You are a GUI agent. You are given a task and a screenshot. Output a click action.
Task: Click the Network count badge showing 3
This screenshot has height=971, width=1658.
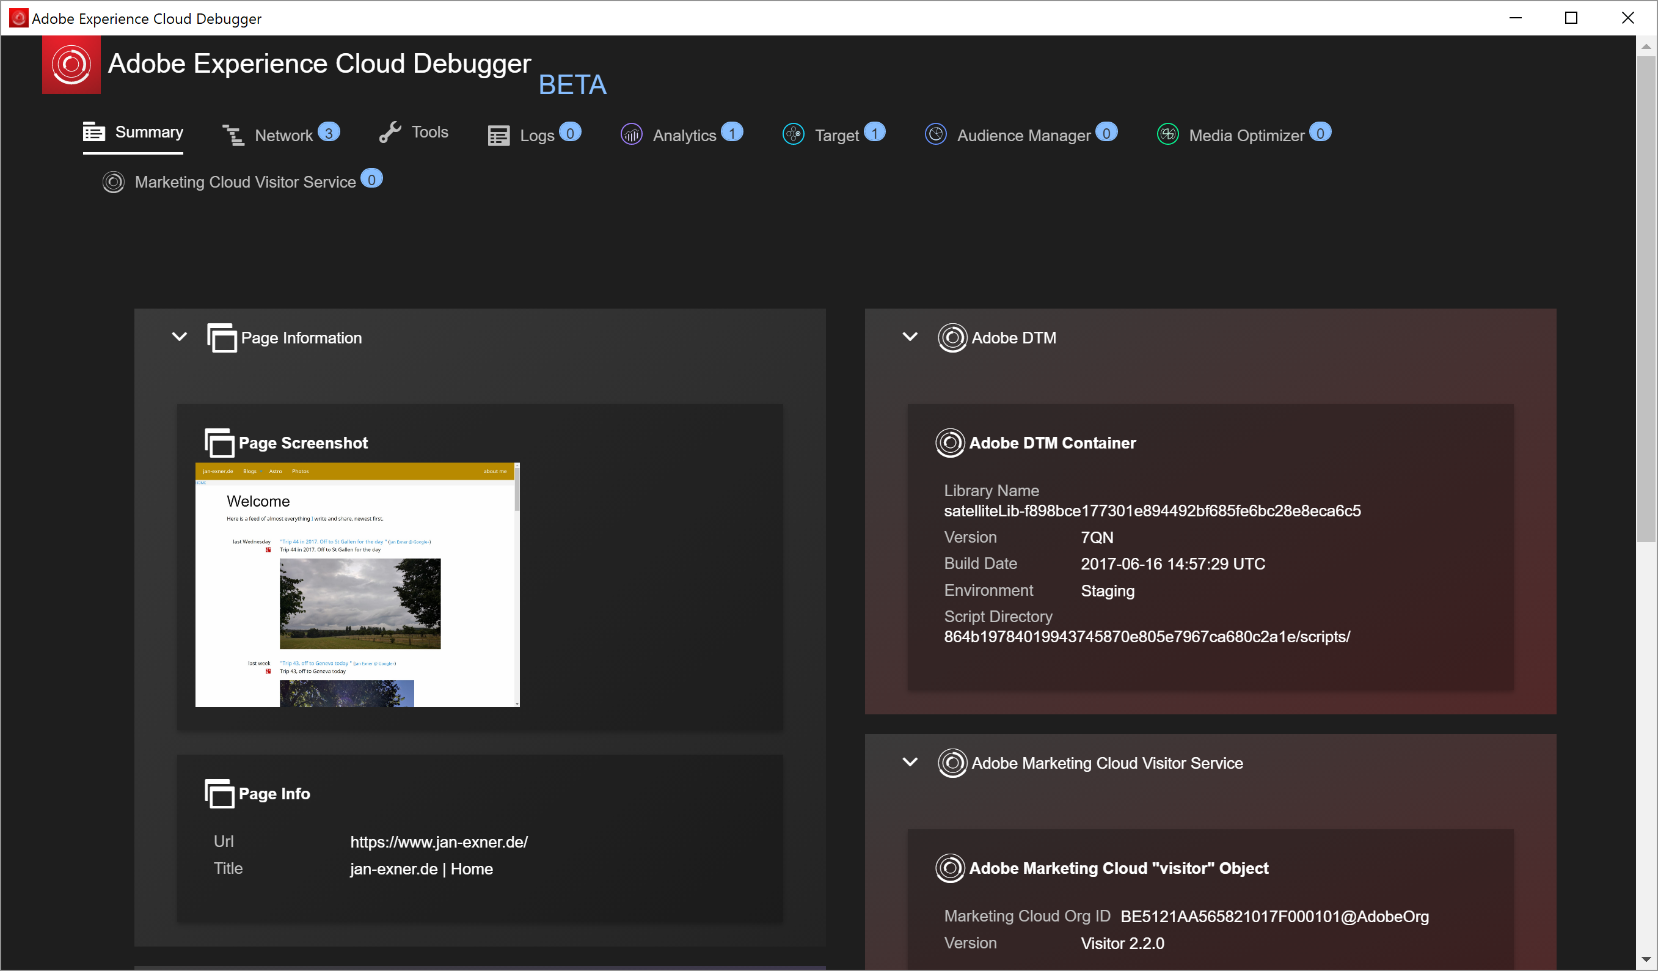[329, 133]
